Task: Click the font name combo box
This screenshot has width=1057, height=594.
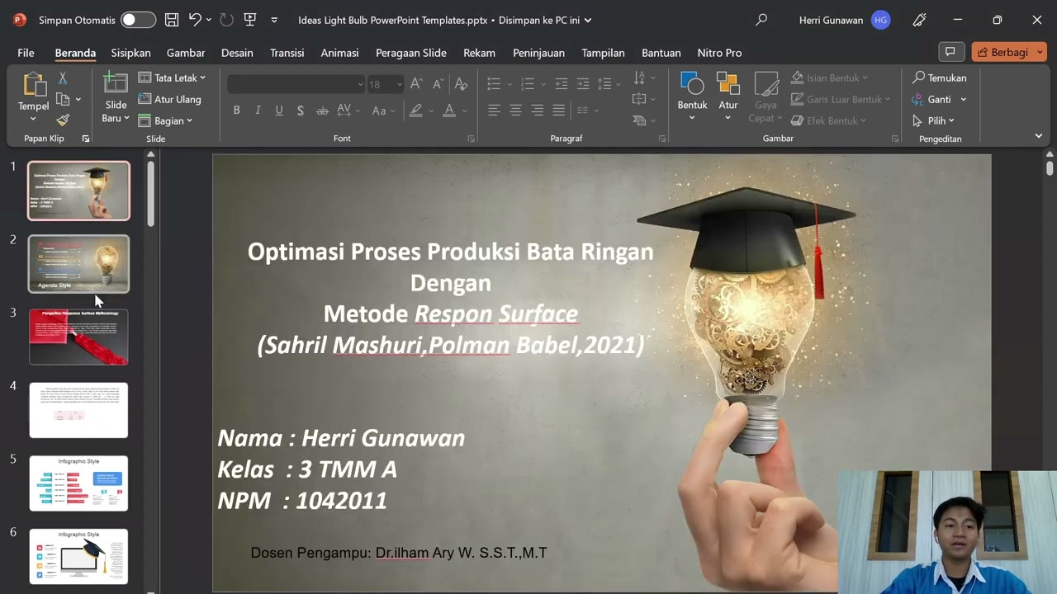Action: (x=296, y=84)
